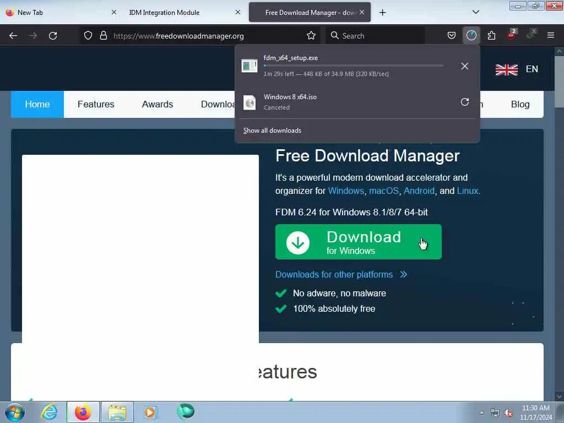564x423 pixels.
Task: Open the Features menu item
Action: coord(96,104)
